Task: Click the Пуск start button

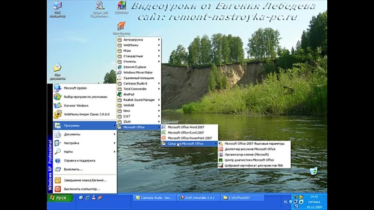Action: click(60, 198)
